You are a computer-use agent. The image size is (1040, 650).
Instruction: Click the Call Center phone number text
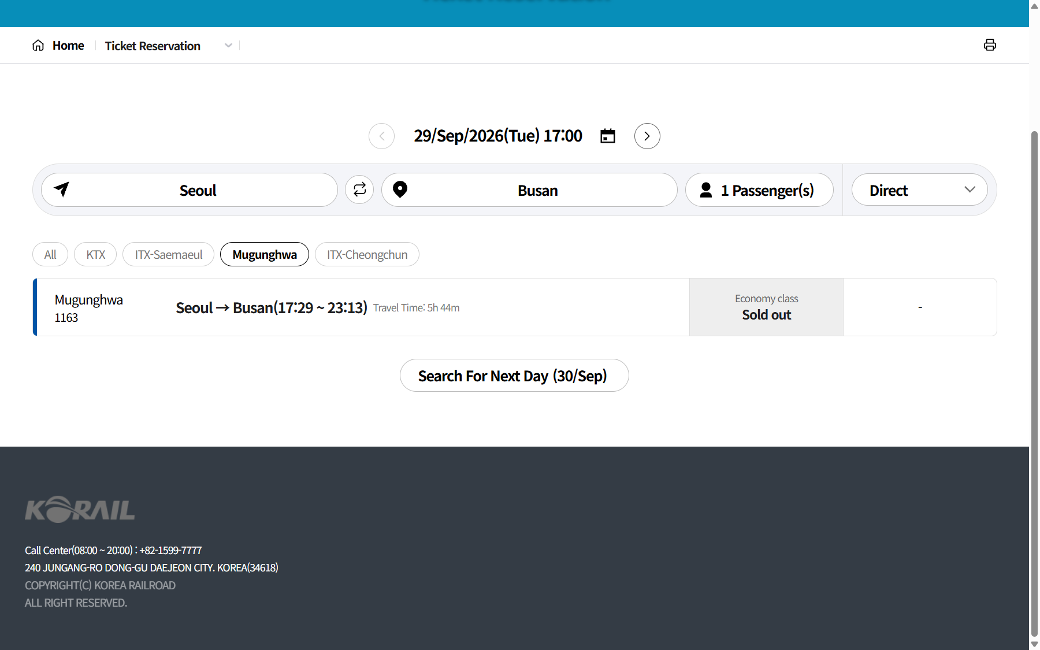(x=113, y=550)
